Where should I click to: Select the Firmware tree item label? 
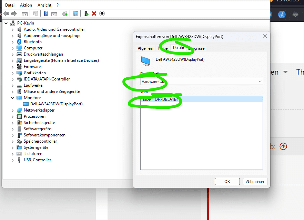[32, 67]
